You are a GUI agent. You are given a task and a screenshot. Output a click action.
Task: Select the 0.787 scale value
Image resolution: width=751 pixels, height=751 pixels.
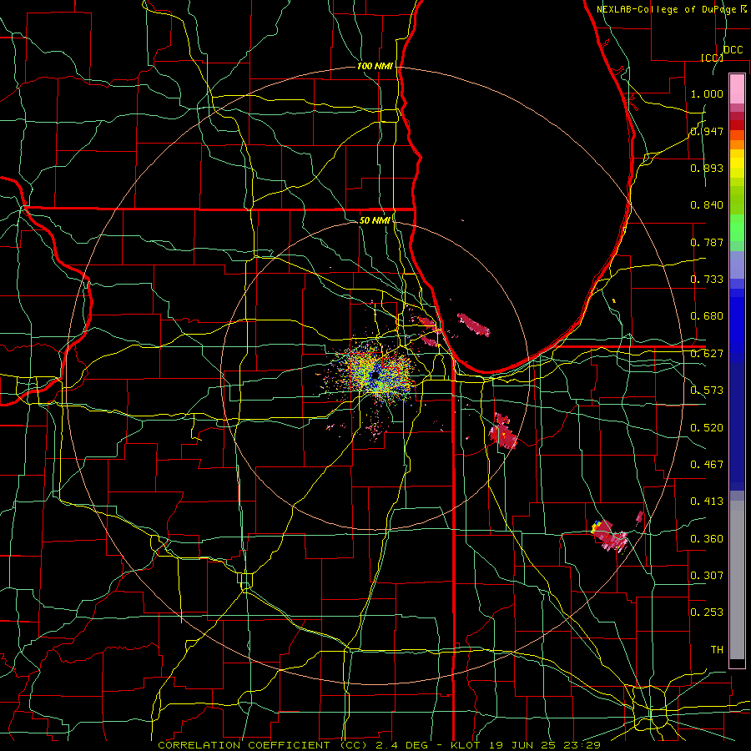point(707,242)
